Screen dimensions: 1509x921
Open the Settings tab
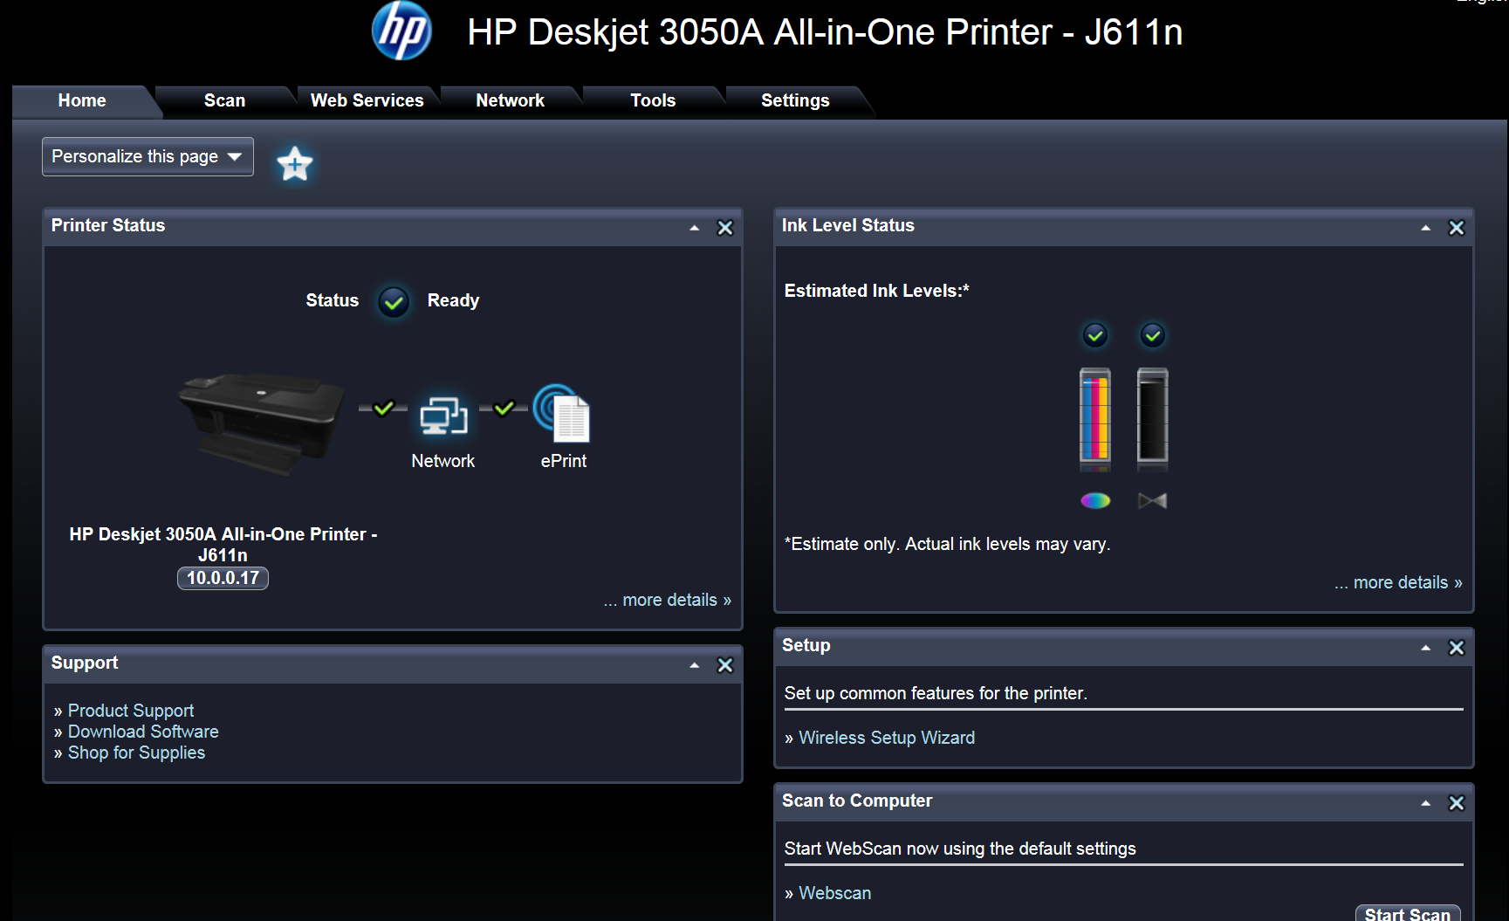(795, 100)
